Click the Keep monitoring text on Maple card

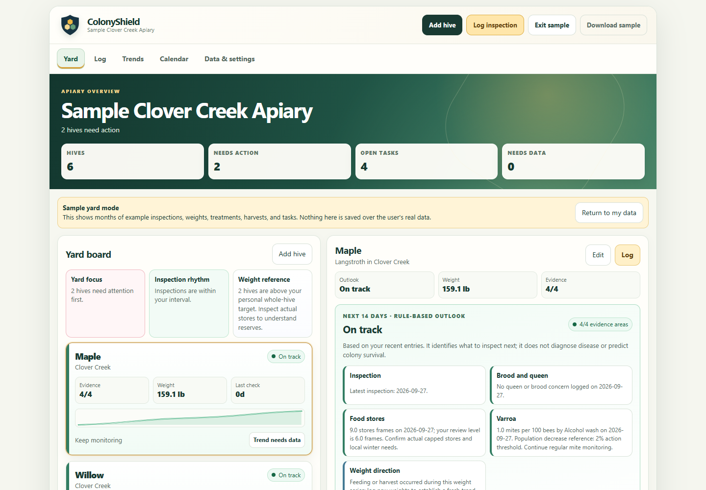[x=99, y=441]
